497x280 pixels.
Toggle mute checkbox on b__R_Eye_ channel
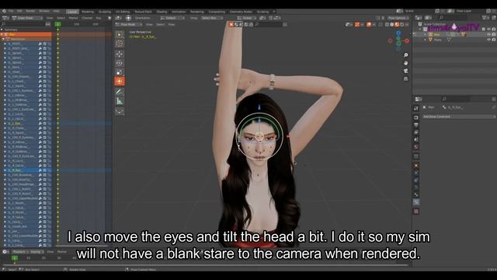(45, 170)
